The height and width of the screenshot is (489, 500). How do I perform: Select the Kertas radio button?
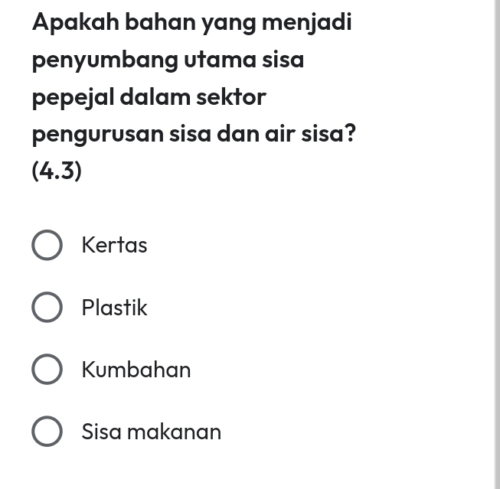tap(47, 245)
